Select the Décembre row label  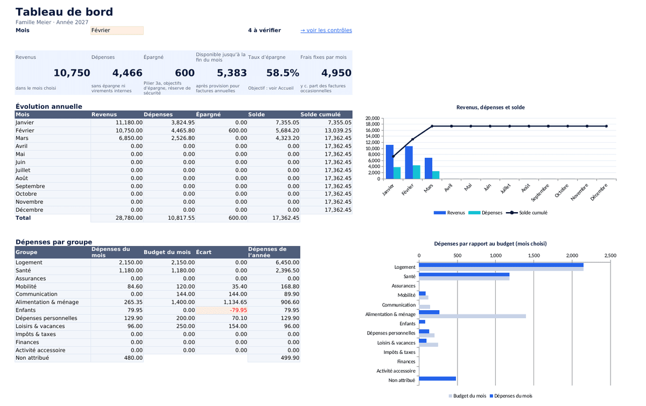[x=53, y=210]
